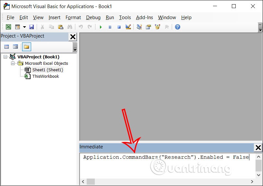Collapse the VBAProject (Book1) tree node

tap(5, 57)
